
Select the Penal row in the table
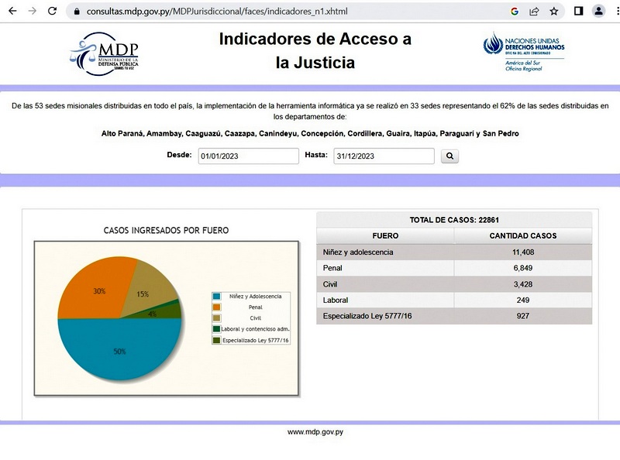[x=454, y=268]
